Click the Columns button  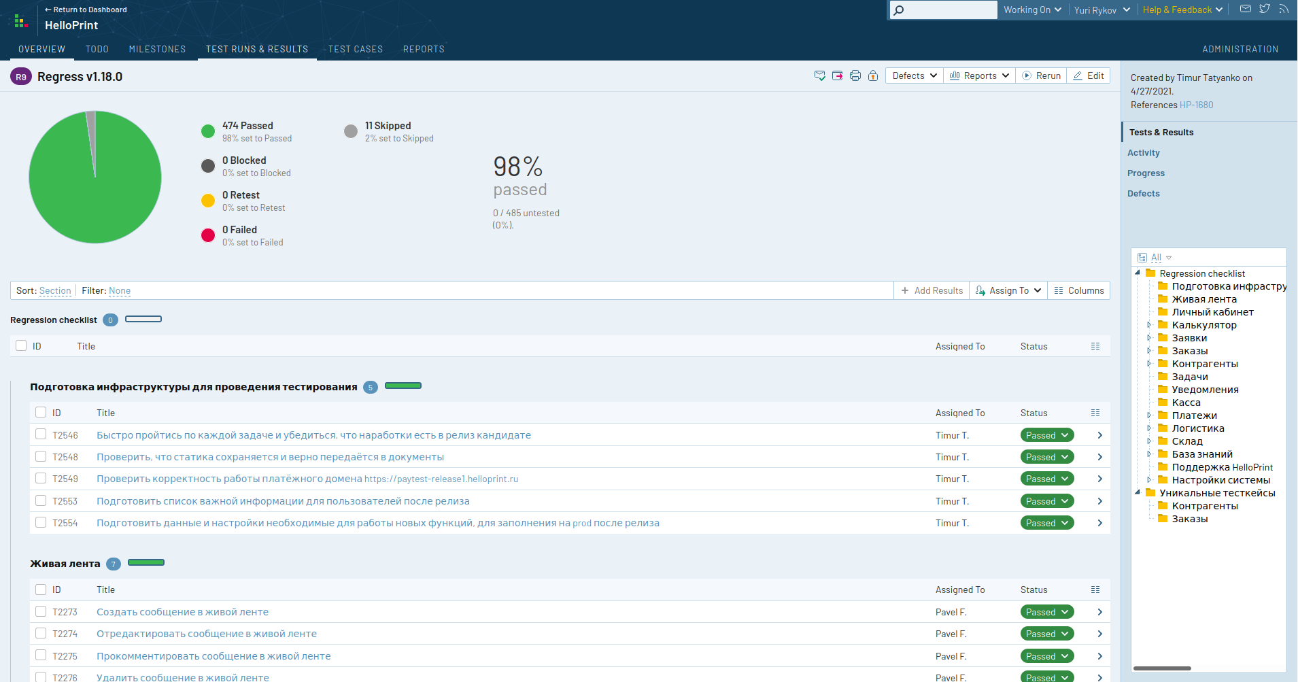pos(1079,290)
